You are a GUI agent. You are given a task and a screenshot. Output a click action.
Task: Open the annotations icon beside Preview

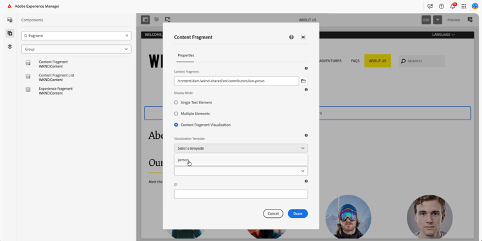(470, 20)
